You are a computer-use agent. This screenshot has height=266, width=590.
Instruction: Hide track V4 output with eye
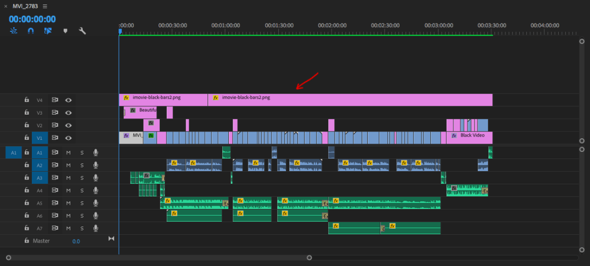click(69, 100)
